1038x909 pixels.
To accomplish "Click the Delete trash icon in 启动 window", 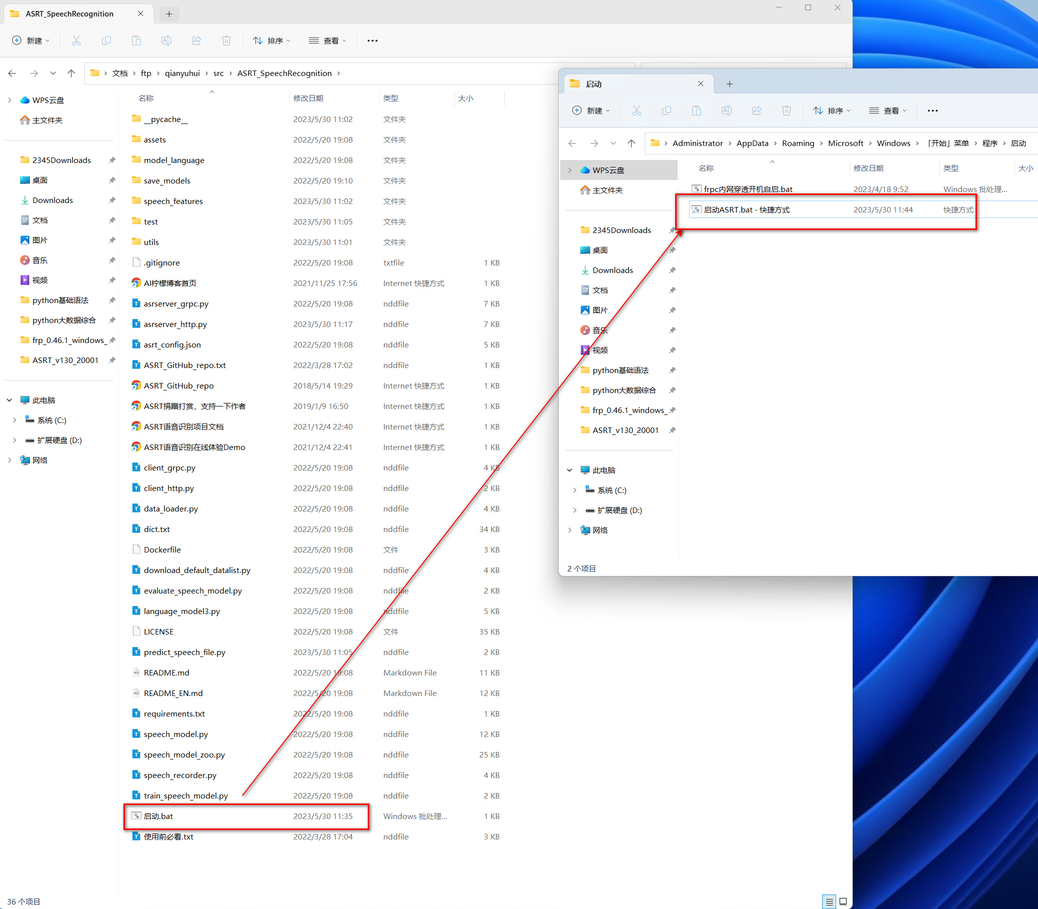I will pos(786,110).
